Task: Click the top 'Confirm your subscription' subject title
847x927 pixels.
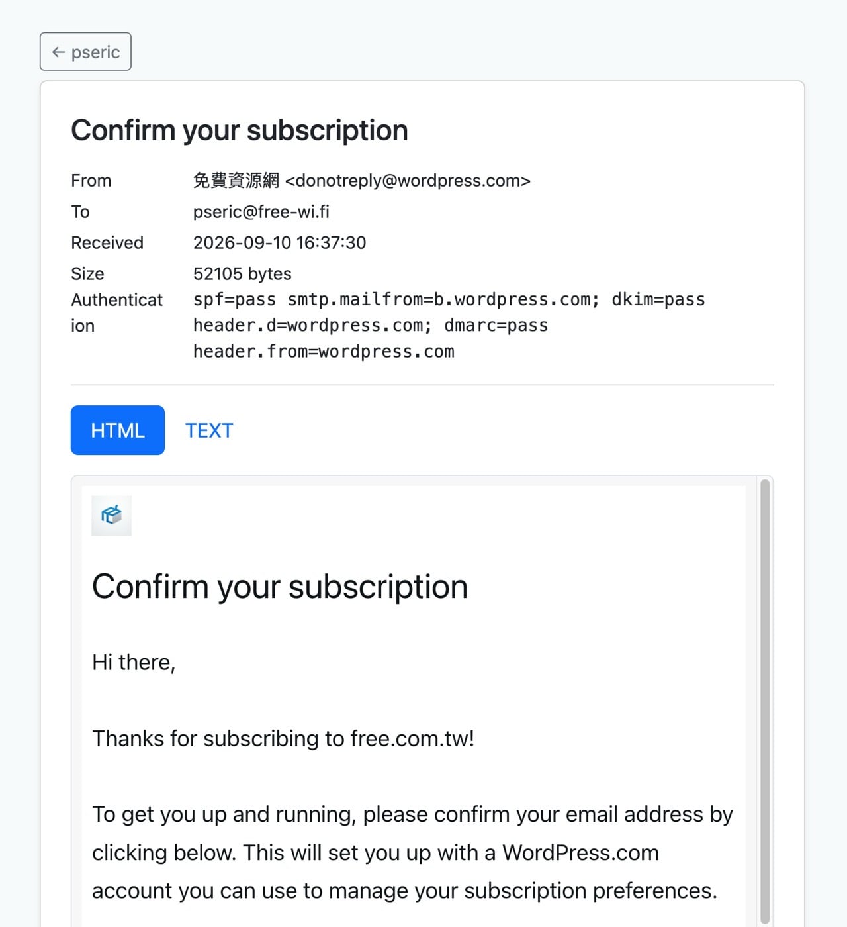Action: tap(240, 130)
